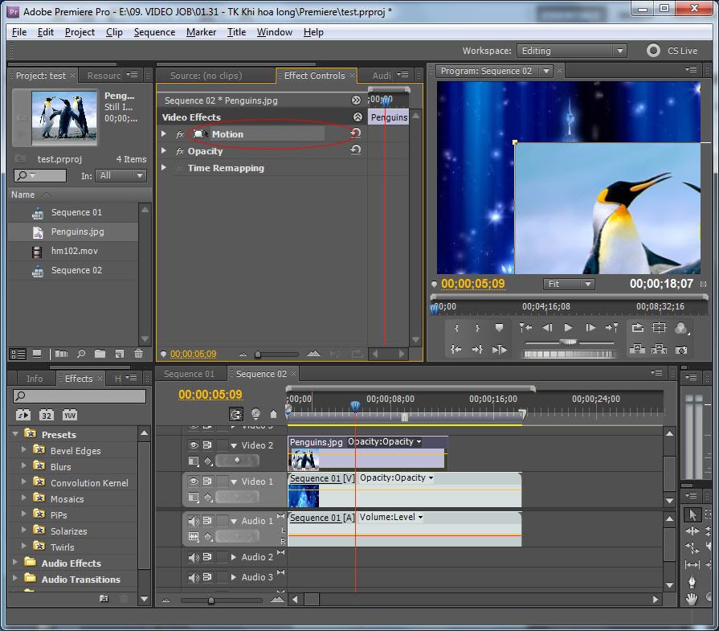Open the Fit zoom level dropdown
This screenshot has height=631, width=719.
tap(569, 284)
